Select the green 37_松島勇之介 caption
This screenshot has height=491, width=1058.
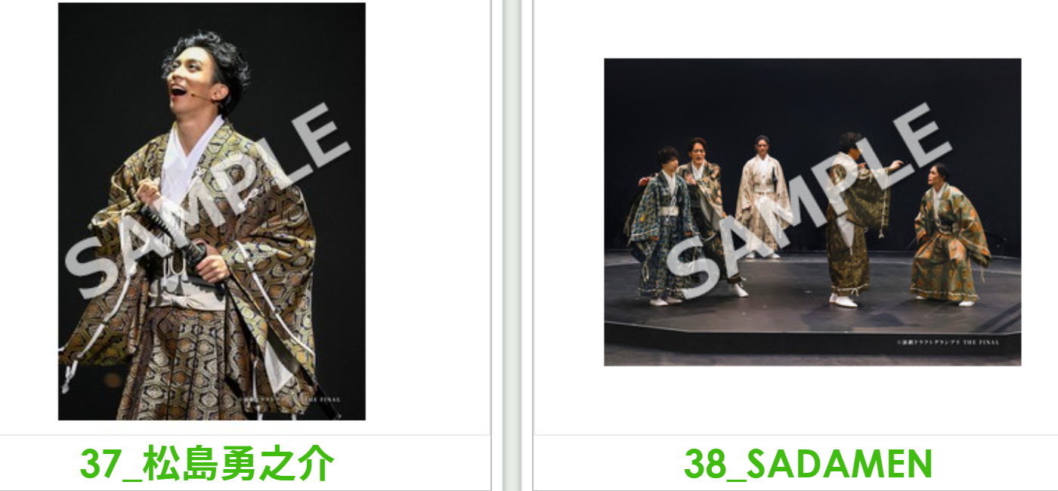point(206,464)
